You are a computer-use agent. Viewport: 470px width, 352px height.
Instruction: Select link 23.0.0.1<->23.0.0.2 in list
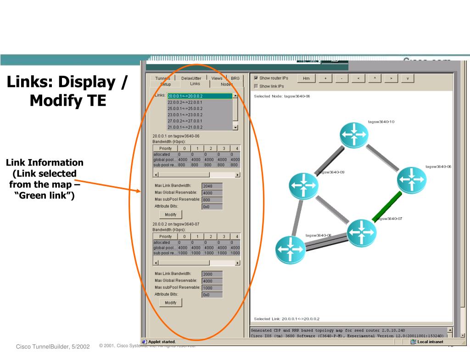(x=200, y=115)
